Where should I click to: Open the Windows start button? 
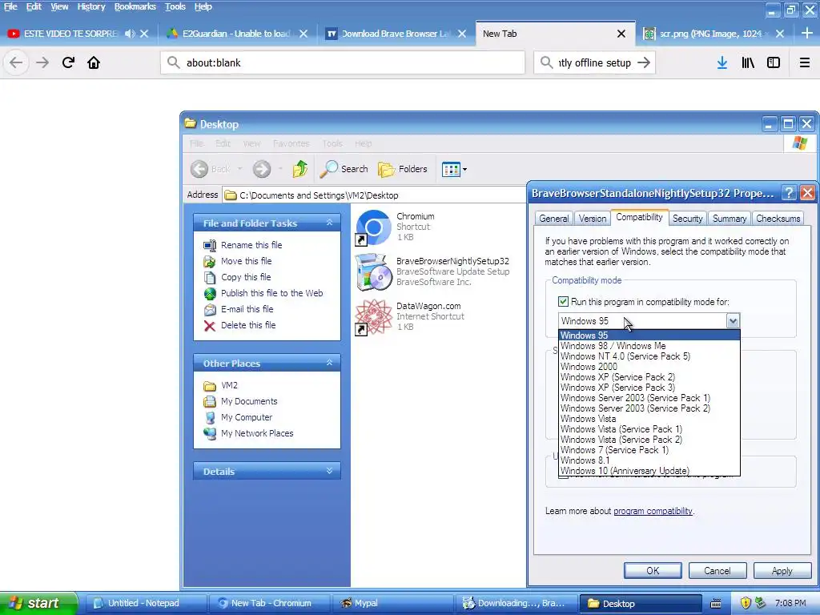coord(38,603)
